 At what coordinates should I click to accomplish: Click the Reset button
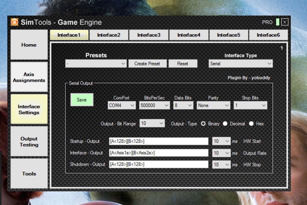(183, 64)
